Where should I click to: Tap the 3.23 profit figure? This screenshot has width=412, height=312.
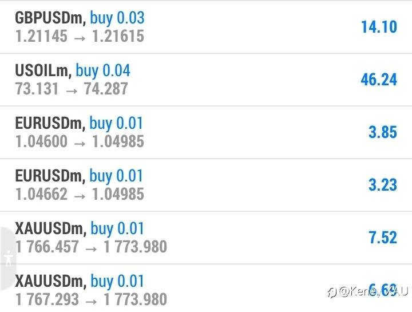click(x=382, y=185)
